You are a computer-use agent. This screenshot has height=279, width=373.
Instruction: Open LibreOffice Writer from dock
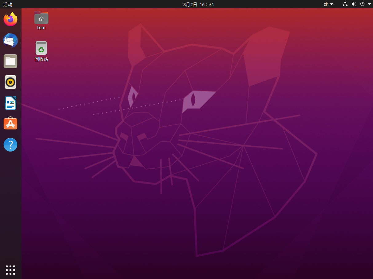10,103
